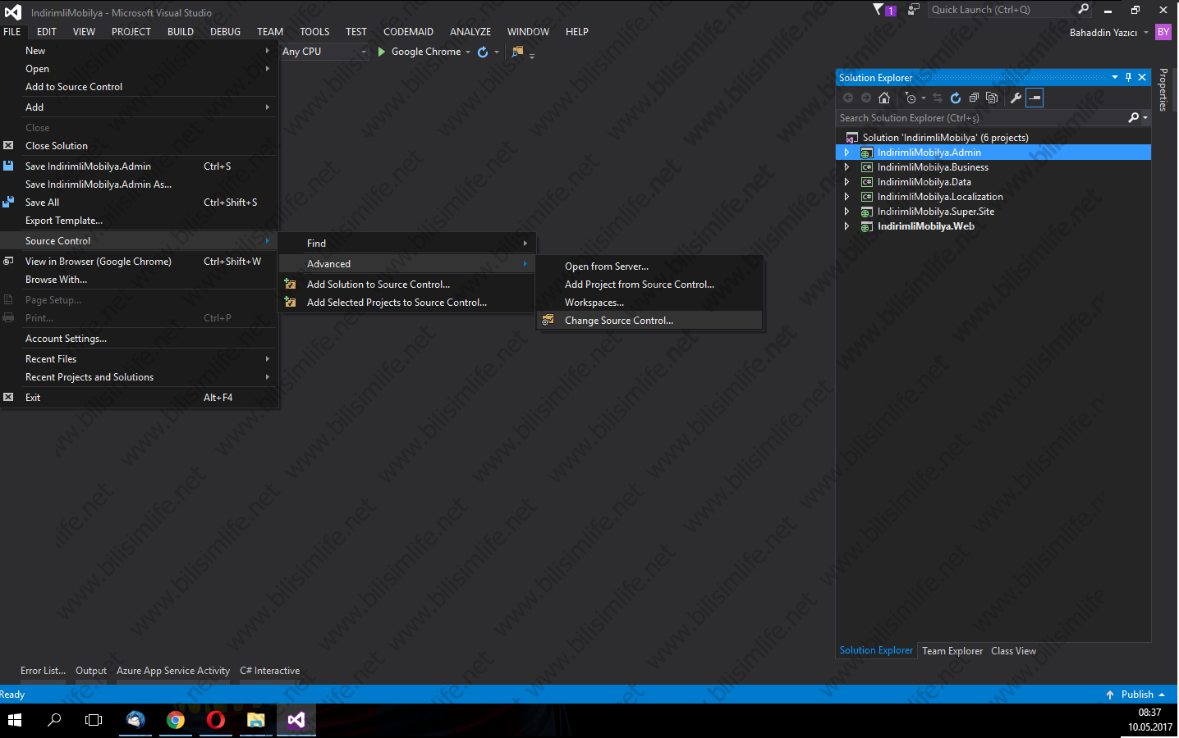1179x738 pixels.
Task: Open the collapsed Properties side tab
Action: [x=1163, y=89]
